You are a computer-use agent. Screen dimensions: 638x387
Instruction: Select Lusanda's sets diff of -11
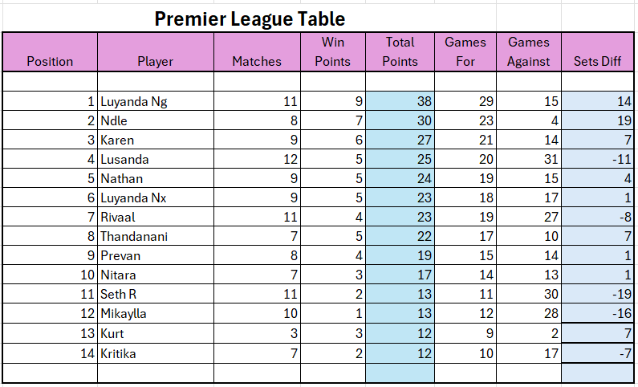[x=597, y=159]
